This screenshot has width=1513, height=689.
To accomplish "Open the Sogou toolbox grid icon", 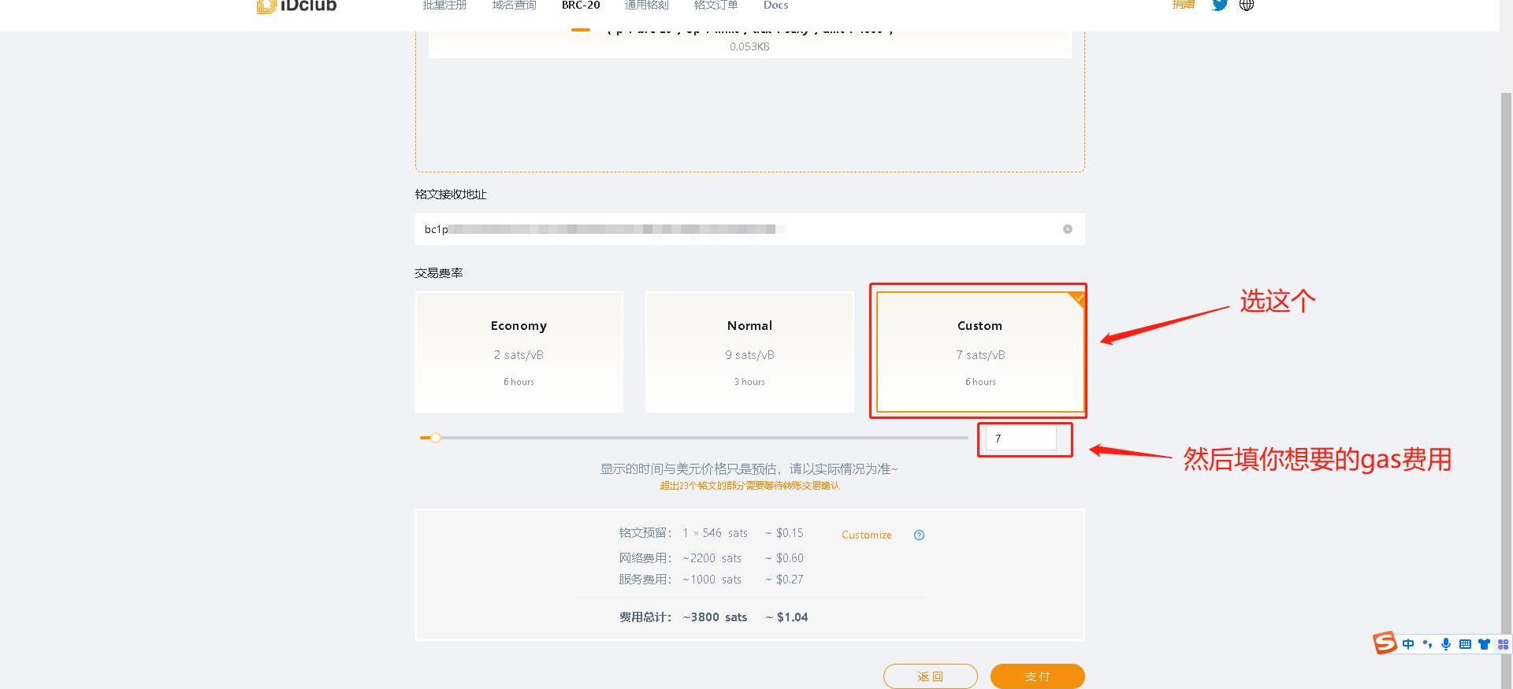I will 1503,644.
